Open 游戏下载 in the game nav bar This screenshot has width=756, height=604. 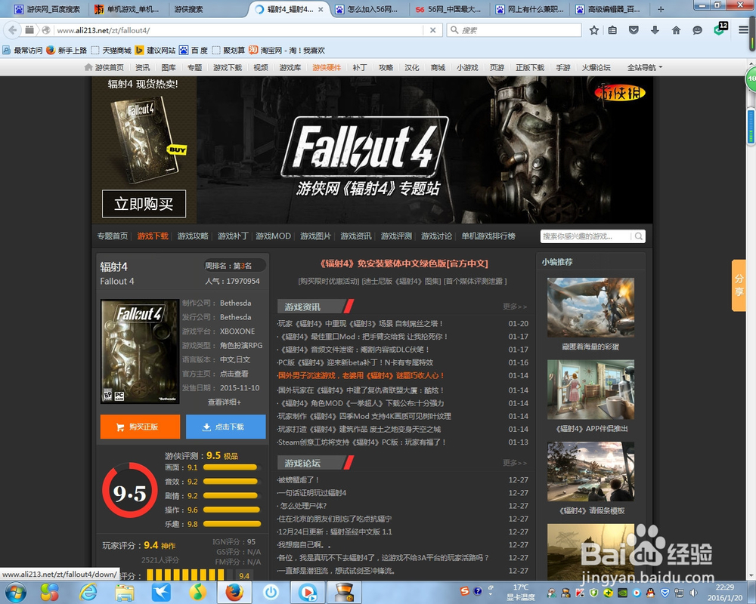pyautogui.click(x=153, y=236)
